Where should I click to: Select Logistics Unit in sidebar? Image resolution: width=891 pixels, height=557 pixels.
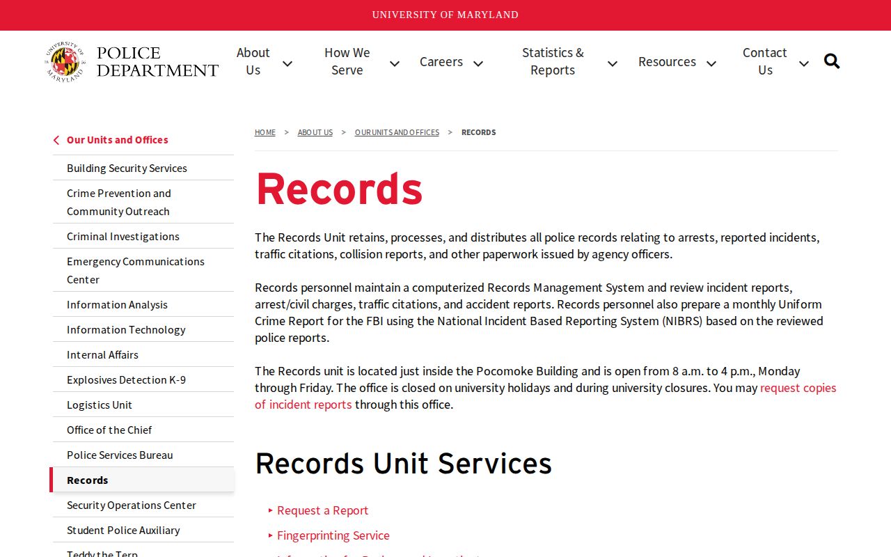point(143,405)
